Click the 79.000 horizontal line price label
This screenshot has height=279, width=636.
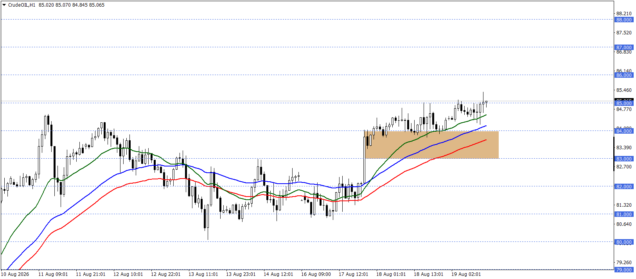pyautogui.click(x=624, y=270)
